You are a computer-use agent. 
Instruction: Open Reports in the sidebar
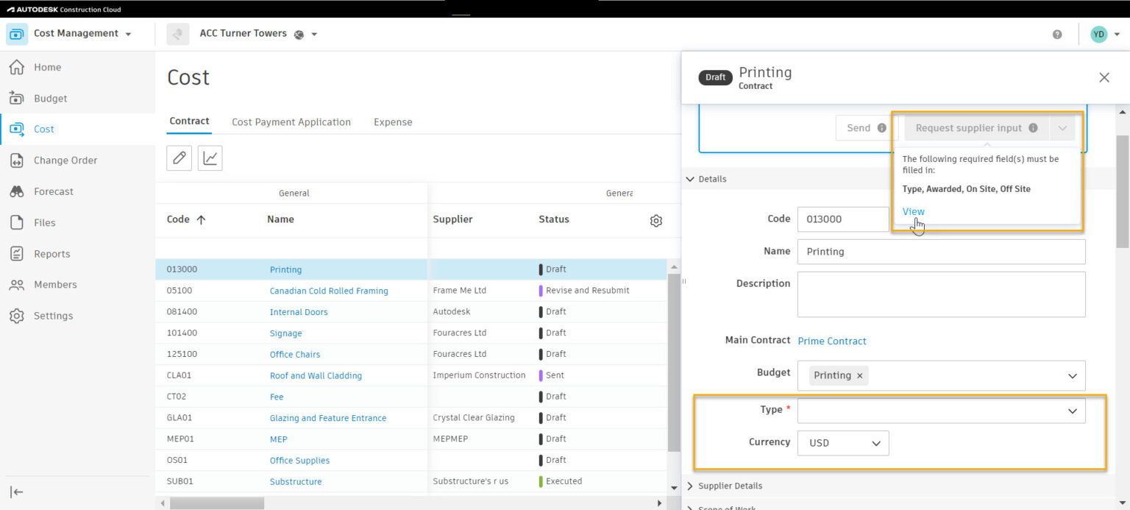coord(51,254)
